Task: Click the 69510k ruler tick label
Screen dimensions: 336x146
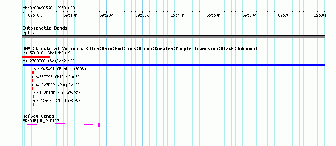Action: pyautogui.click(x=71, y=15)
